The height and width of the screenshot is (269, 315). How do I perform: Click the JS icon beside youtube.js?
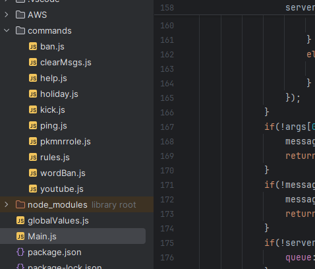tap(33, 189)
